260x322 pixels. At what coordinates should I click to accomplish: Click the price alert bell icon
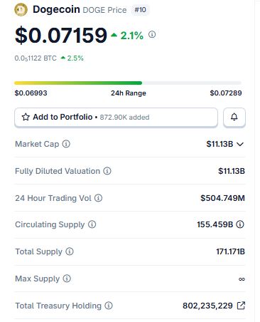(x=234, y=117)
